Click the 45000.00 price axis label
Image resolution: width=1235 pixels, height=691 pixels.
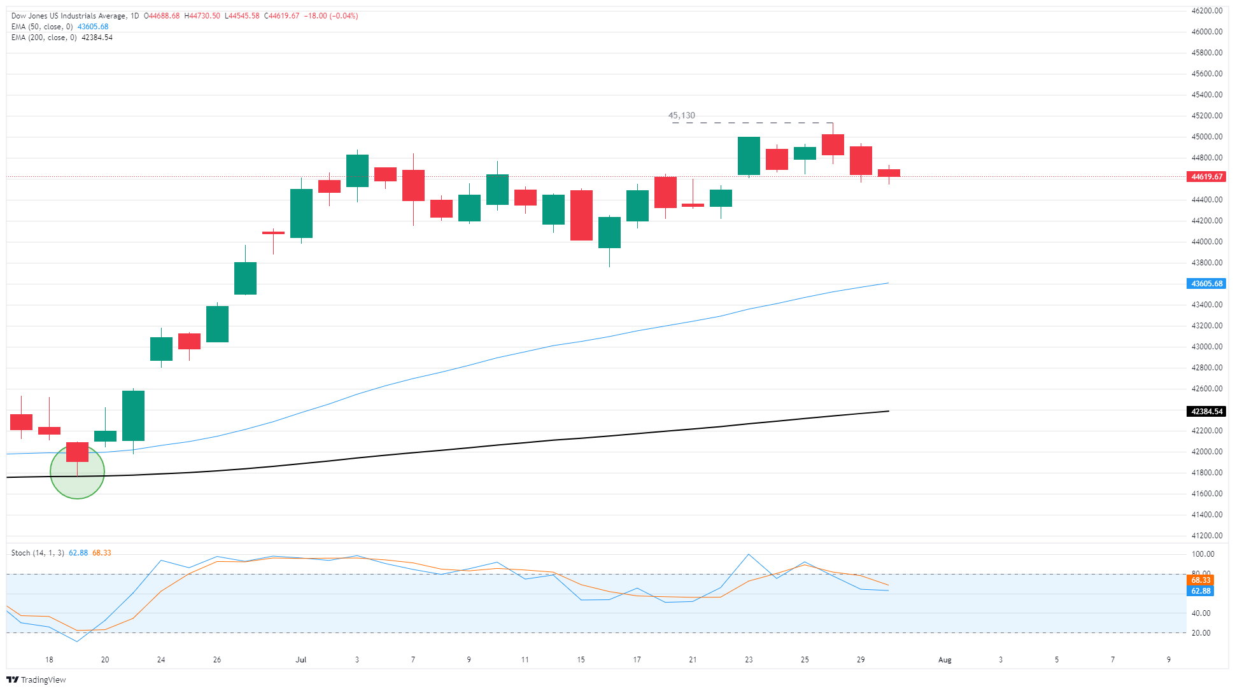tap(1207, 137)
